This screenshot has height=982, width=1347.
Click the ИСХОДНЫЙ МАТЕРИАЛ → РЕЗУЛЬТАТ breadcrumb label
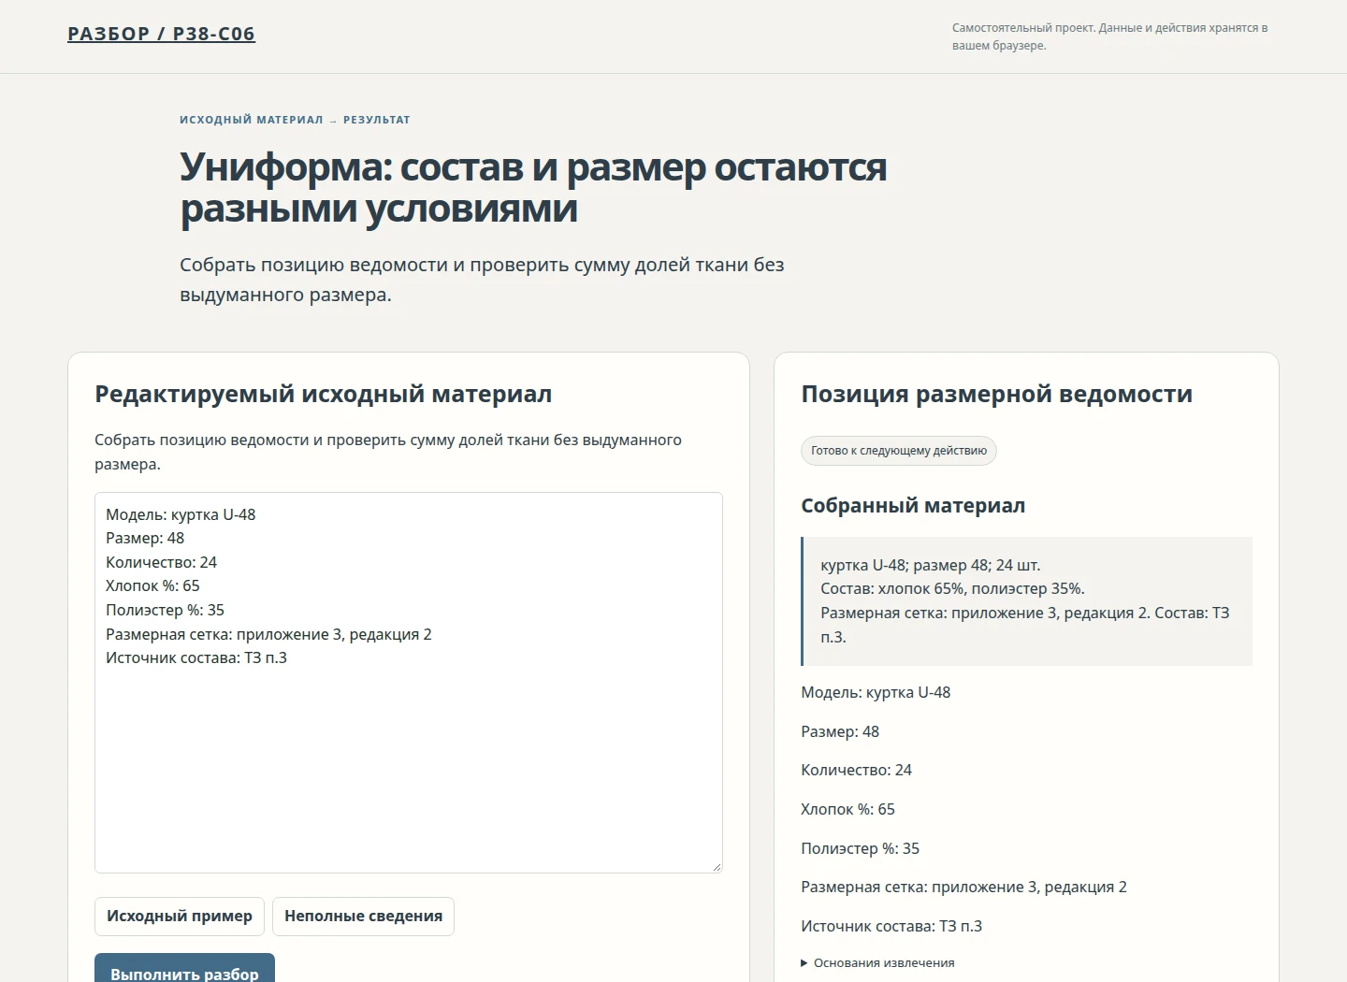click(295, 120)
